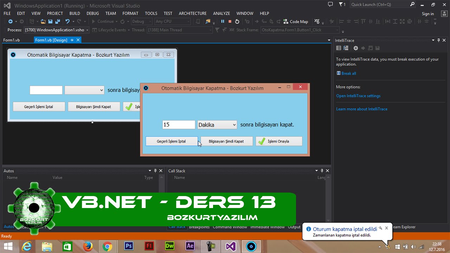Stop debugging with red square icon
The width and height of the screenshot is (450, 253).
[x=230, y=21]
